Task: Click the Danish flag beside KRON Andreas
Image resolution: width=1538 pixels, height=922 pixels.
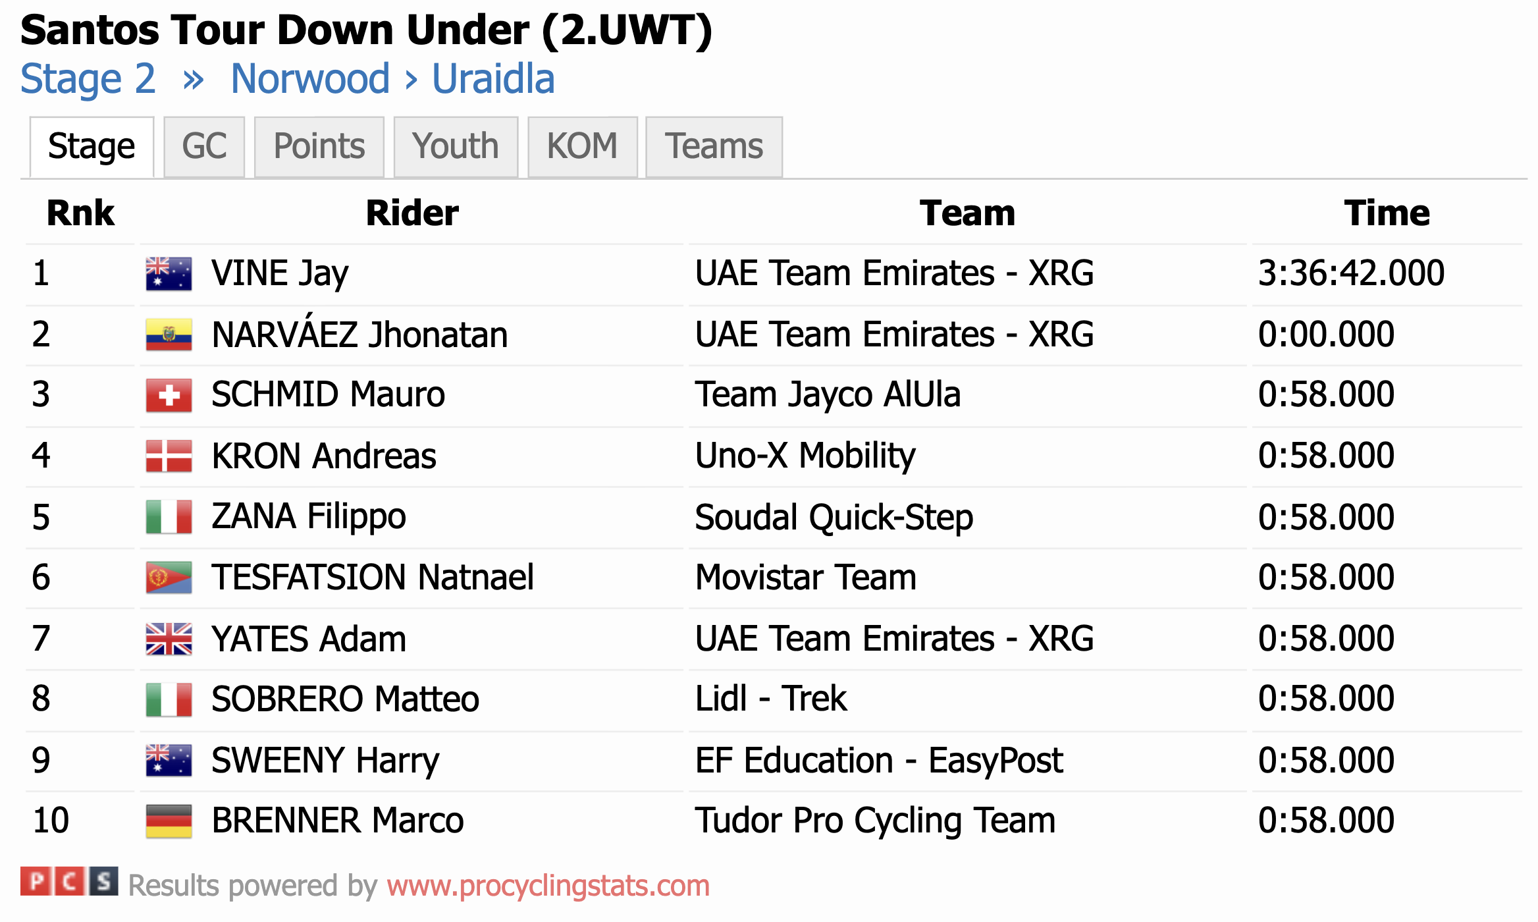Action: [x=169, y=456]
